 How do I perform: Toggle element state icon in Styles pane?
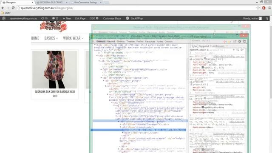(x=238, y=50)
